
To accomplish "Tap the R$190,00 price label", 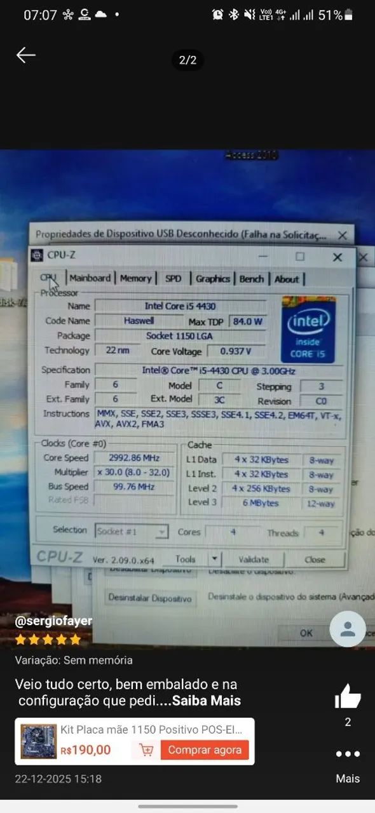I will (86, 750).
